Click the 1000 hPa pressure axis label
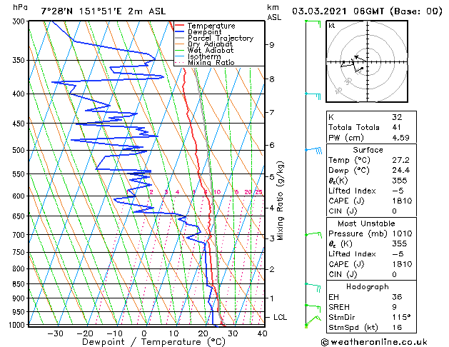Viewport: 449px width, 347px height. 18,325
